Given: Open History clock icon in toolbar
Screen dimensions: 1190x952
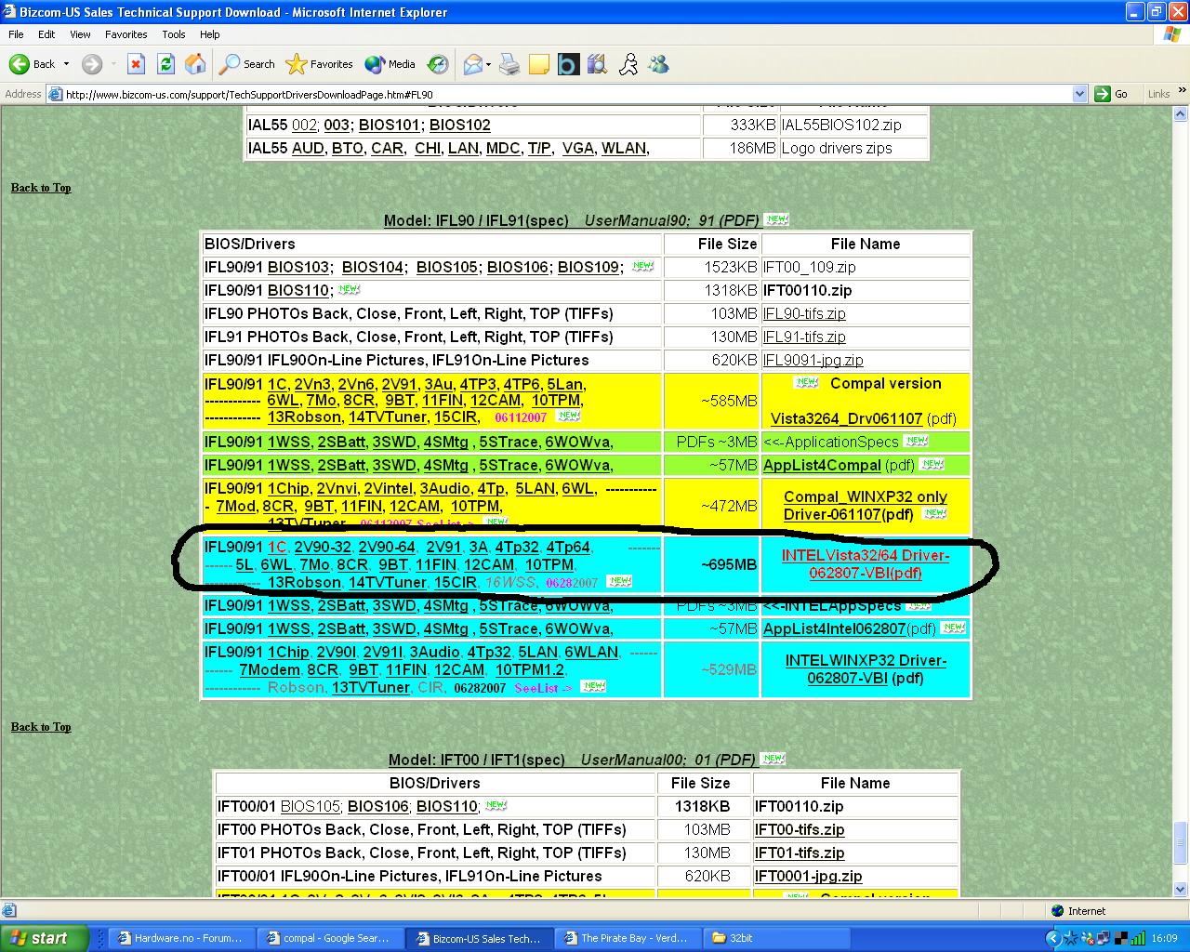Looking at the screenshot, I should [438, 64].
